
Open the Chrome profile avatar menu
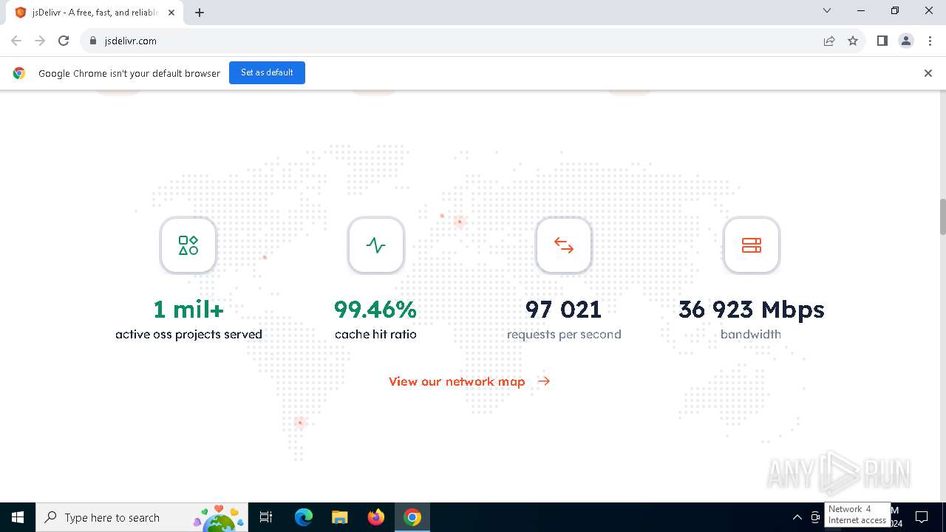(x=906, y=41)
